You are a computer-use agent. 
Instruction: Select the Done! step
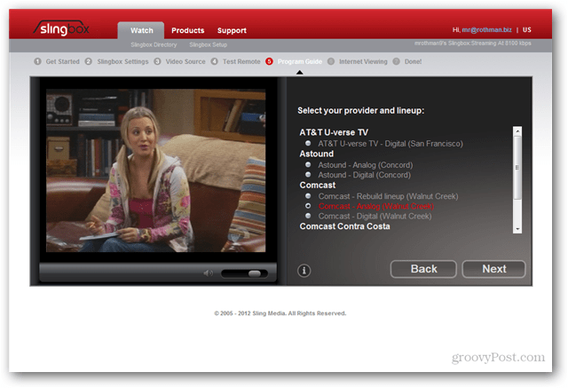(407, 61)
